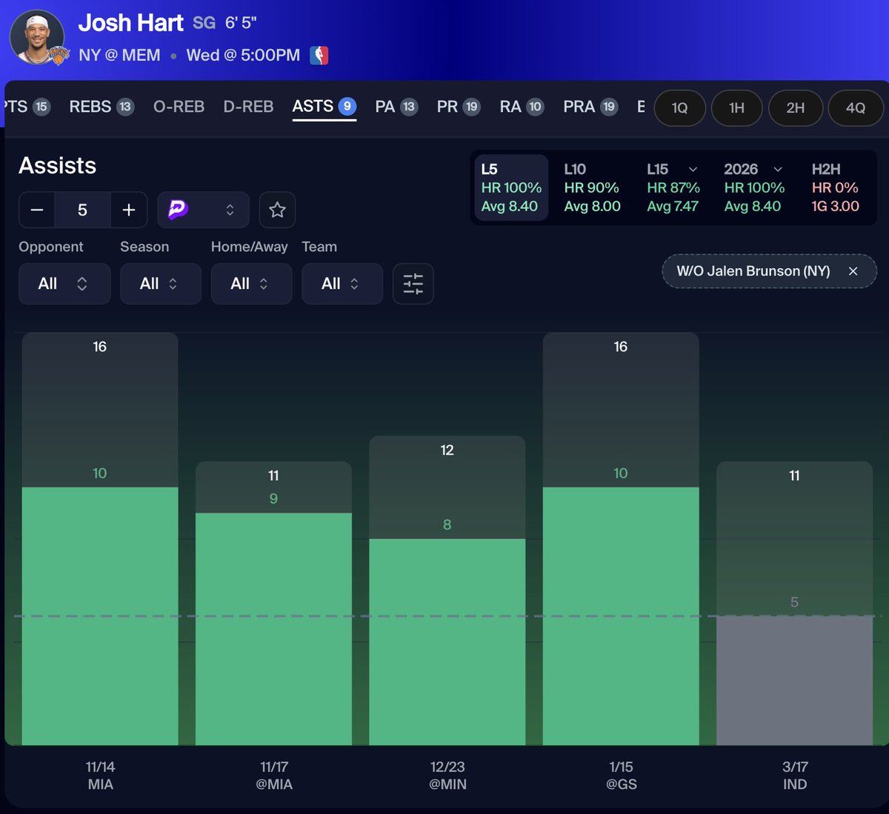Open the Team All dropdown
Image resolution: width=889 pixels, height=814 pixels.
click(342, 284)
